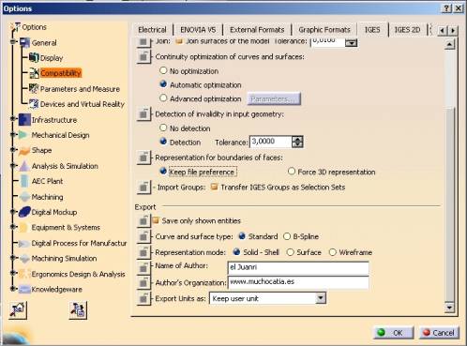
Task: Switch to the ENOVIA V5 tab
Action: 198,30
